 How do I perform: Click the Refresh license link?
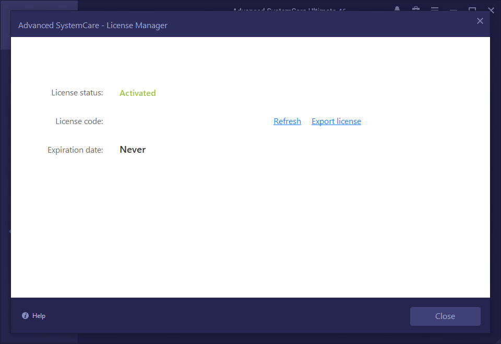pos(287,121)
